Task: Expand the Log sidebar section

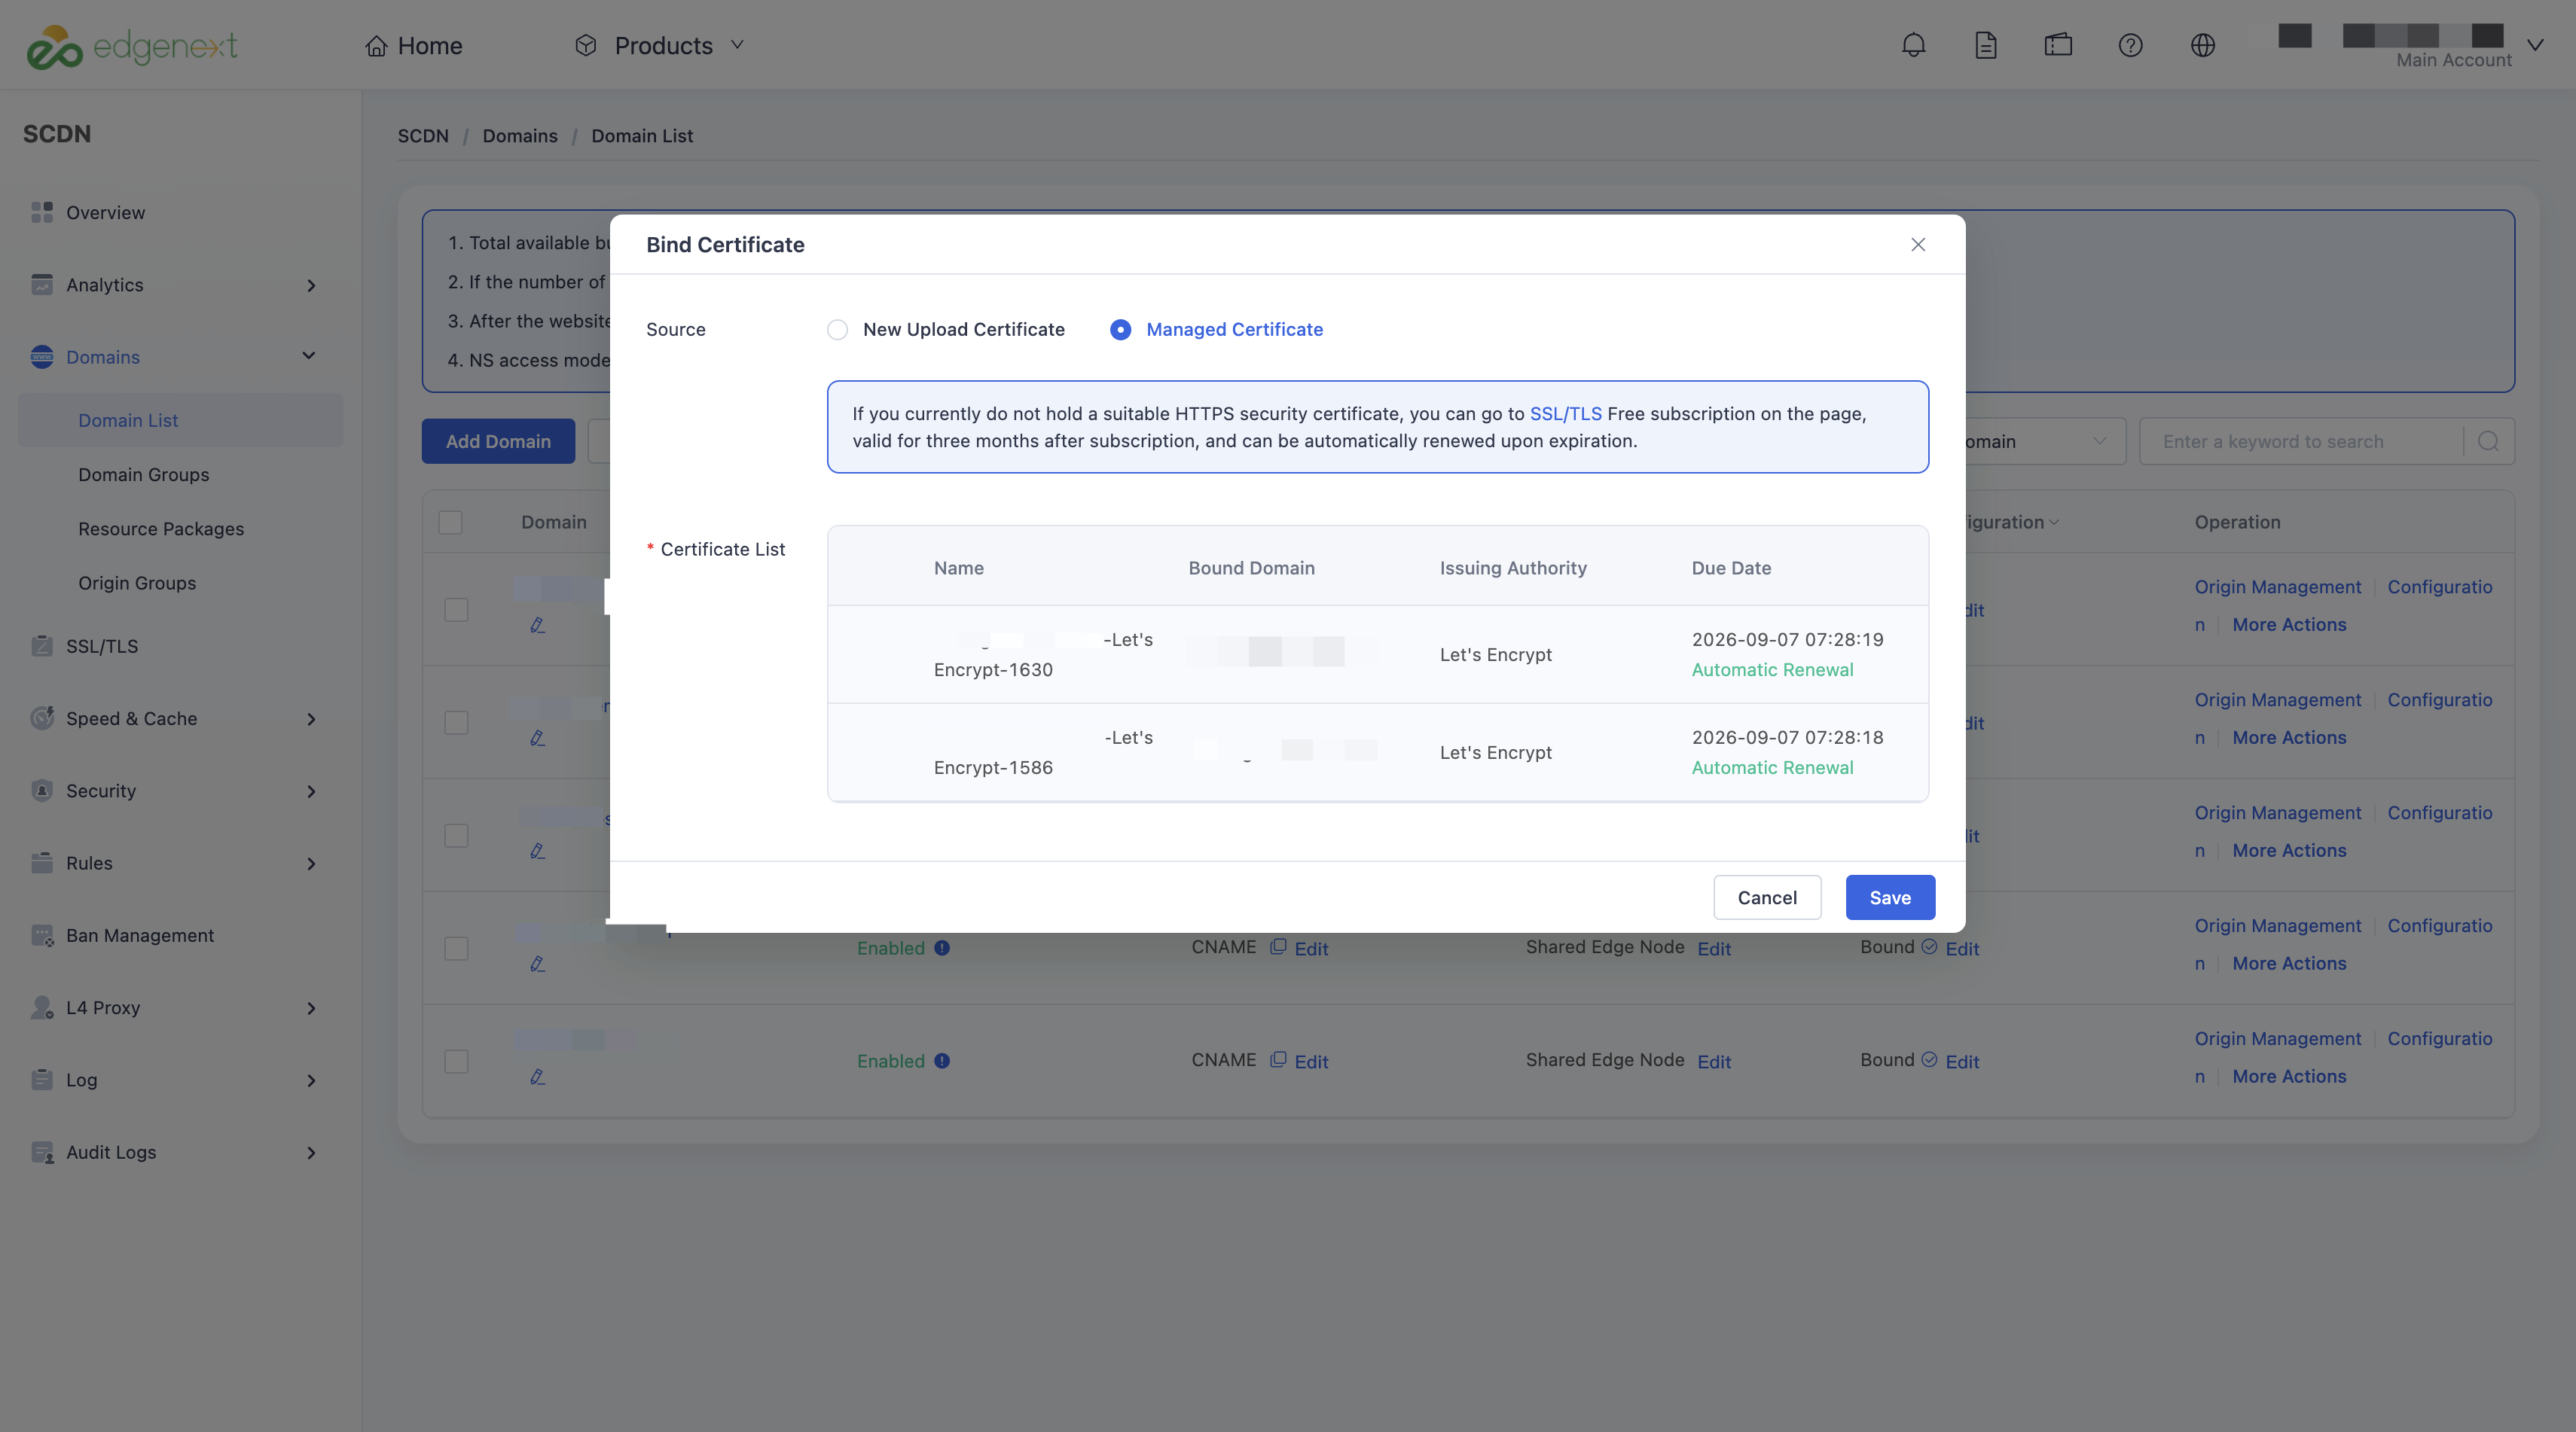Action: 311,1080
